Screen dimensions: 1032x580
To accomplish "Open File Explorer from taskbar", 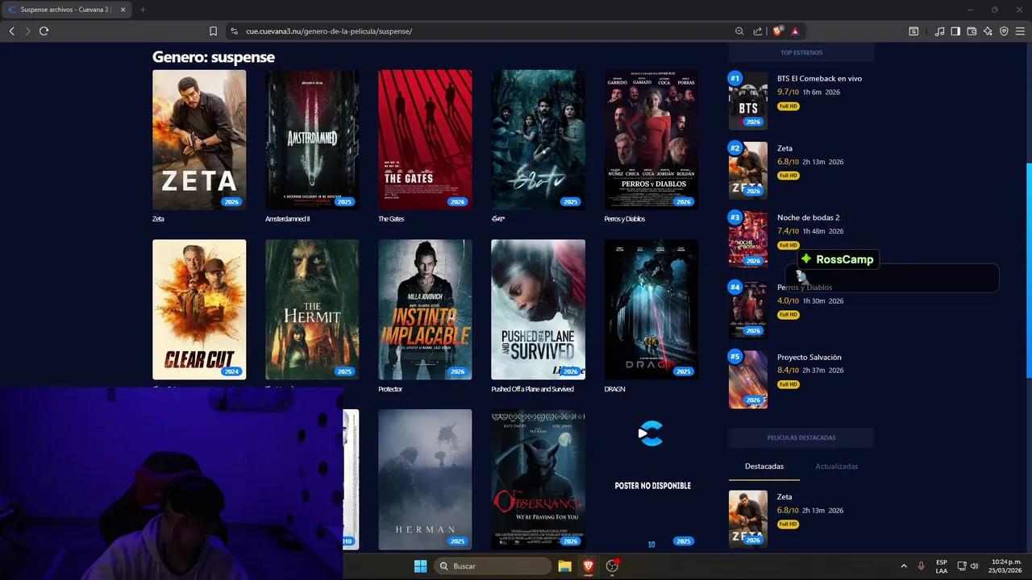I will click(x=564, y=566).
